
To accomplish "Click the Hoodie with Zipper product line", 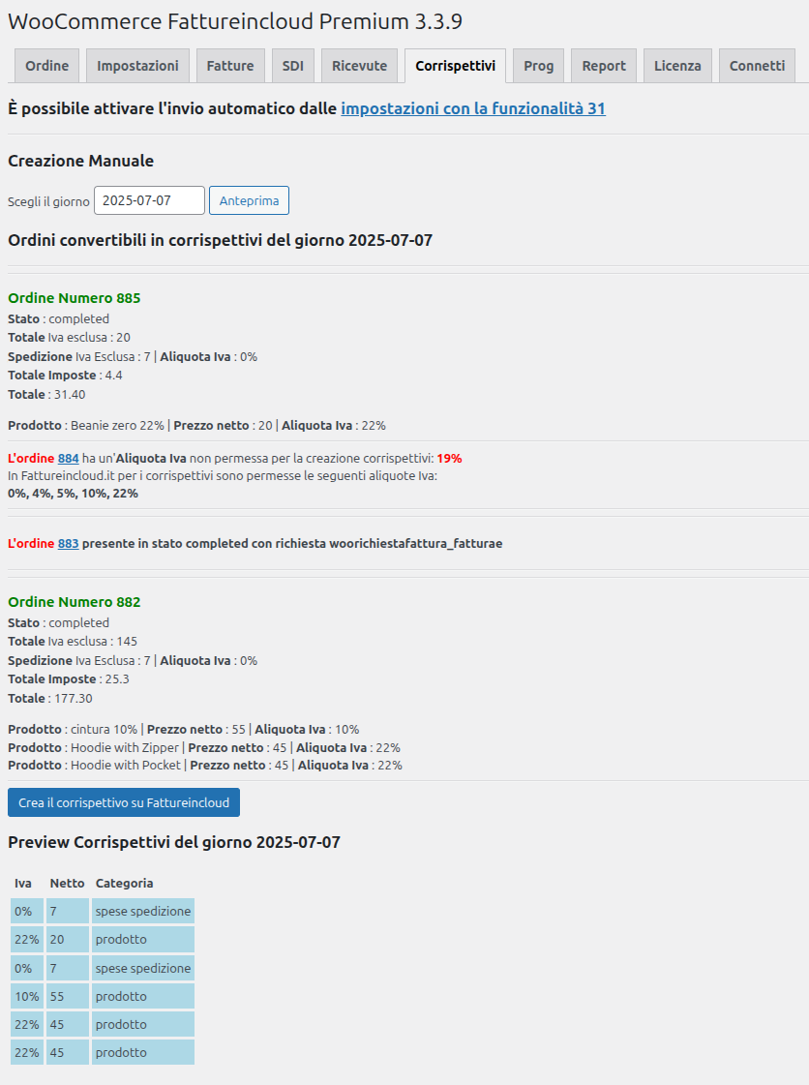I will [204, 747].
